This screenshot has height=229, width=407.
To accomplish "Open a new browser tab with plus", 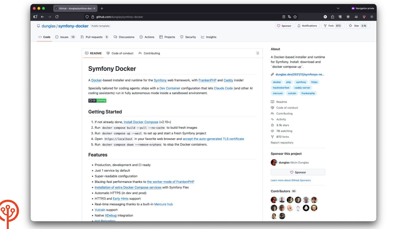I will pyautogui.click(x=102, y=8).
